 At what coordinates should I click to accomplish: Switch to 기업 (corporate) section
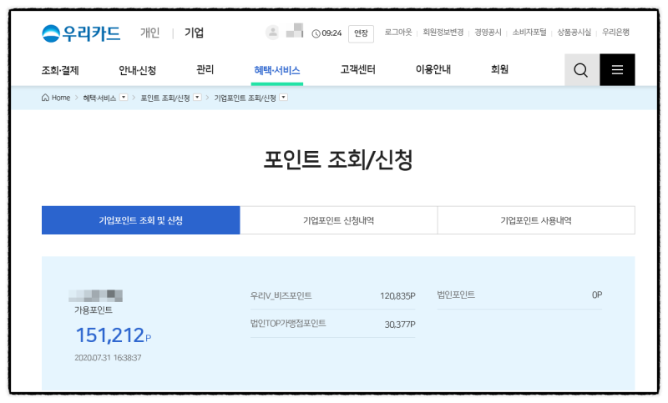coord(195,33)
